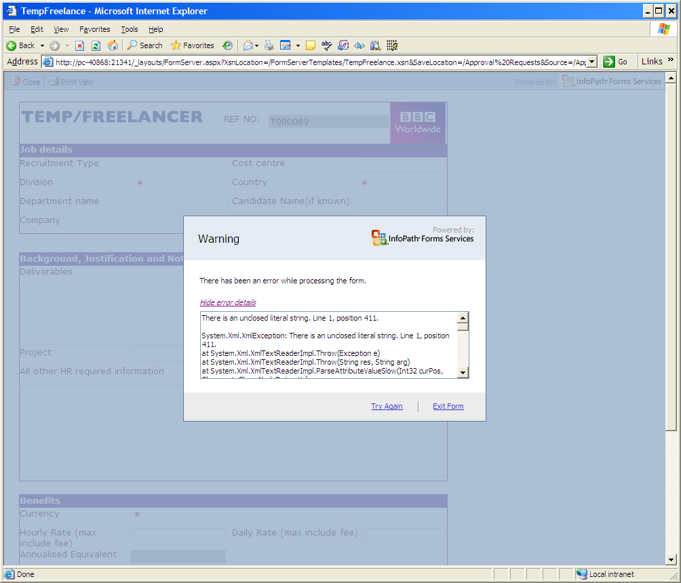The height and width of the screenshot is (583, 681).
Task: Open the Tools menu
Action: (130, 29)
